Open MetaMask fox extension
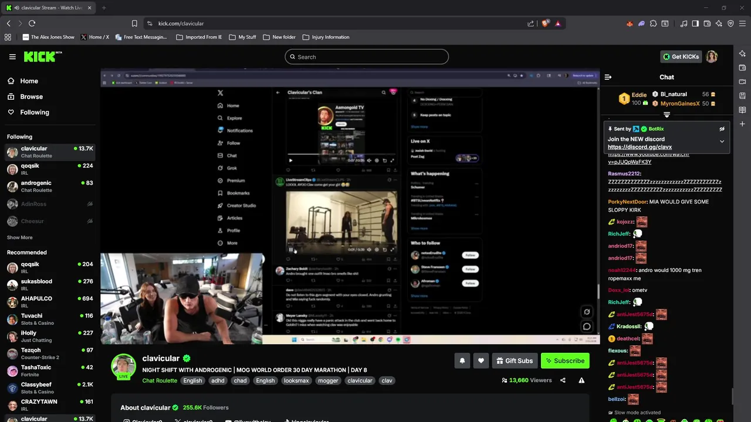 [630, 23]
